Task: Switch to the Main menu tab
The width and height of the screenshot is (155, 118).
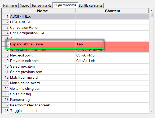Action: (x=10, y=6)
